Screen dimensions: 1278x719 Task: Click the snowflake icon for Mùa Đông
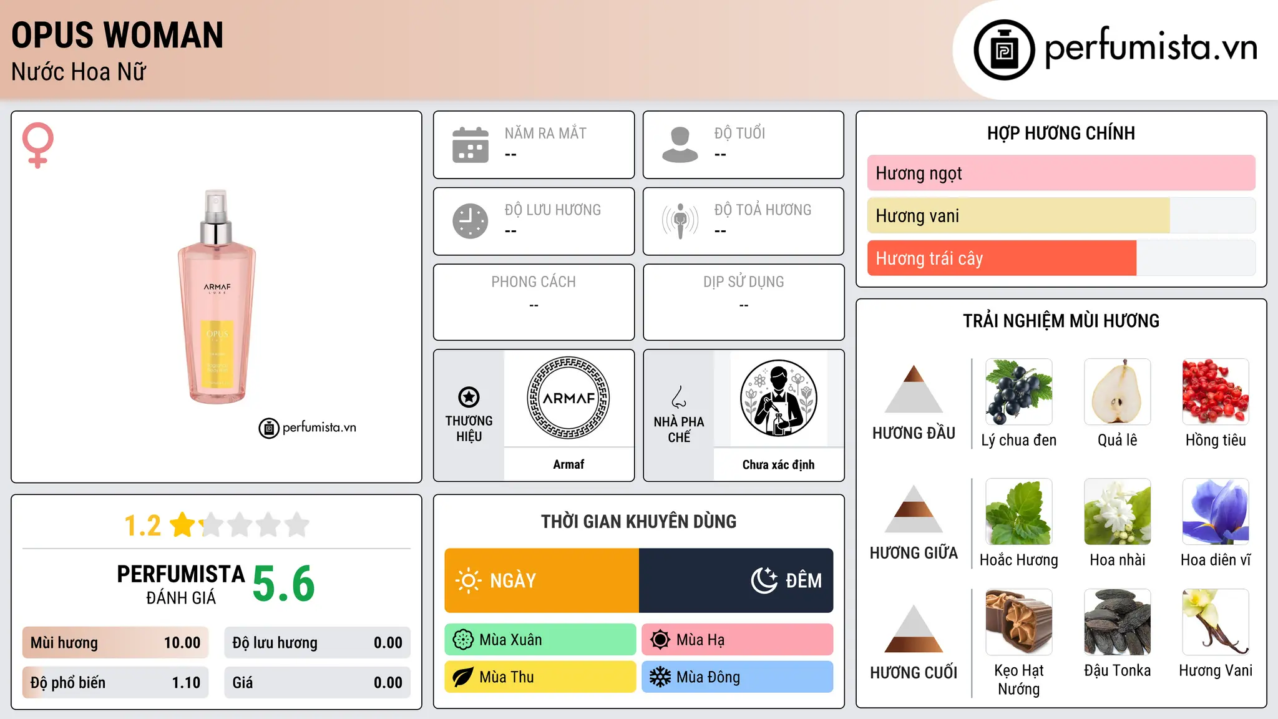click(x=660, y=677)
